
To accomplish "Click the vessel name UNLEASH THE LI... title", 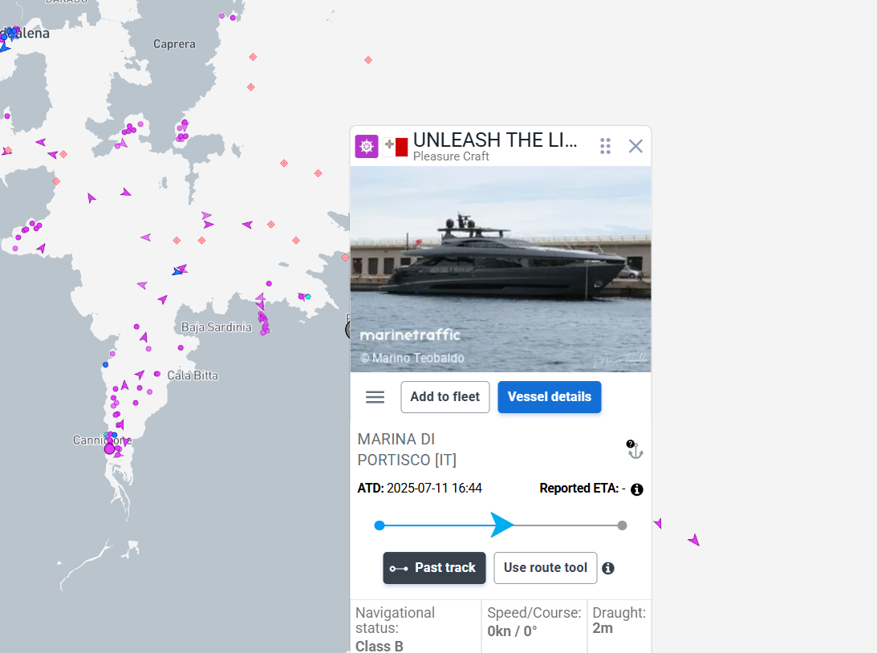I will click(495, 140).
